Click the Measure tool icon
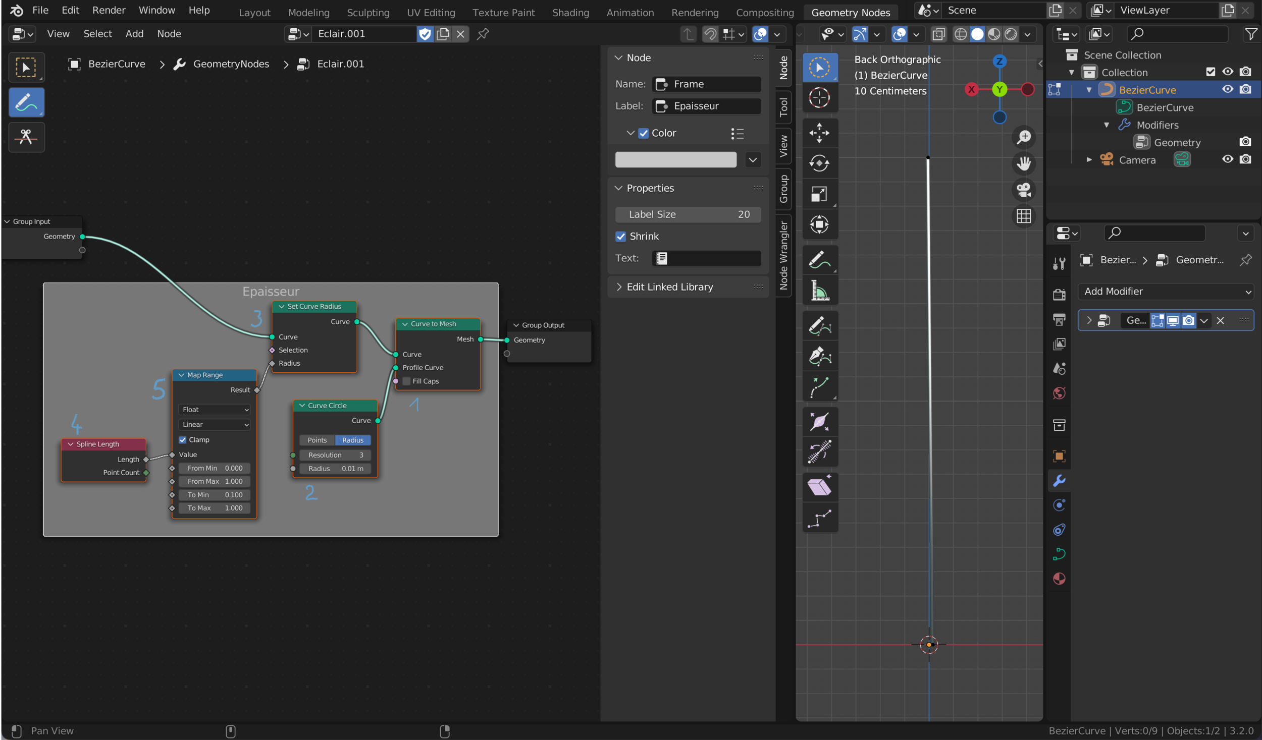The image size is (1262, 740). [819, 291]
